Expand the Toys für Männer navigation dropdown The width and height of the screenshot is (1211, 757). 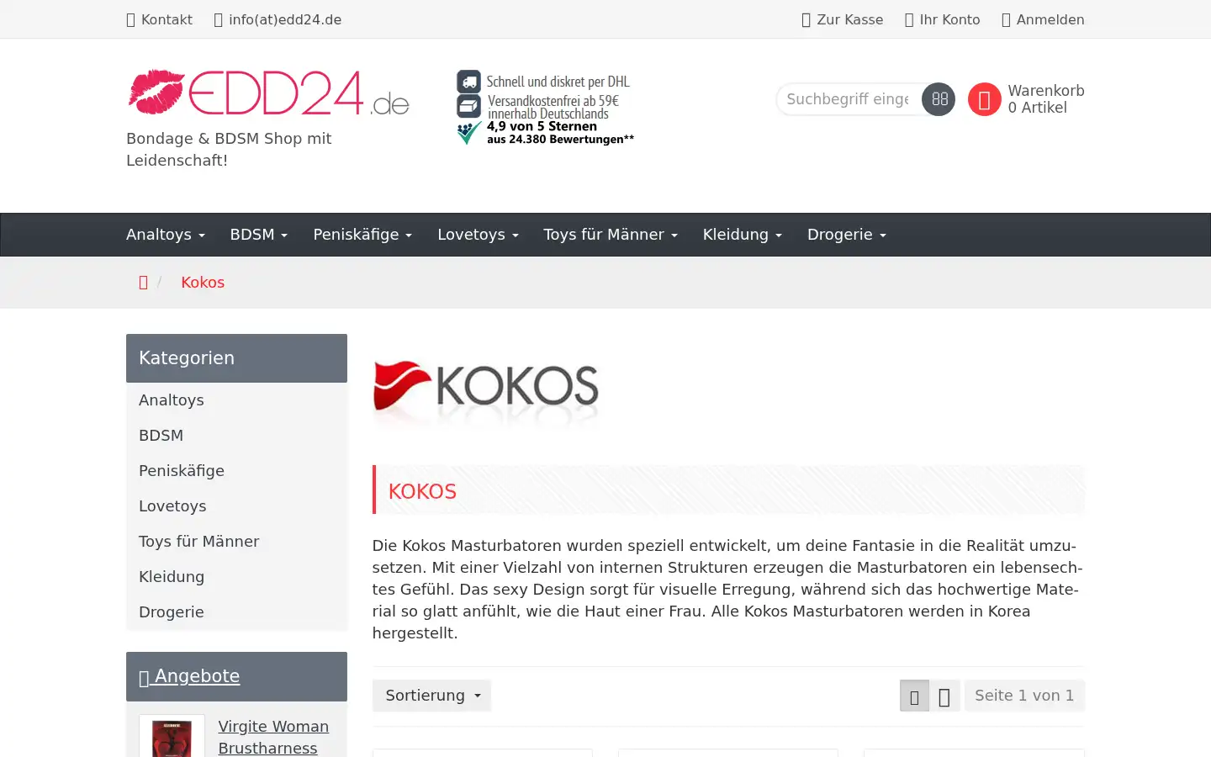pyautogui.click(x=611, y=235)
